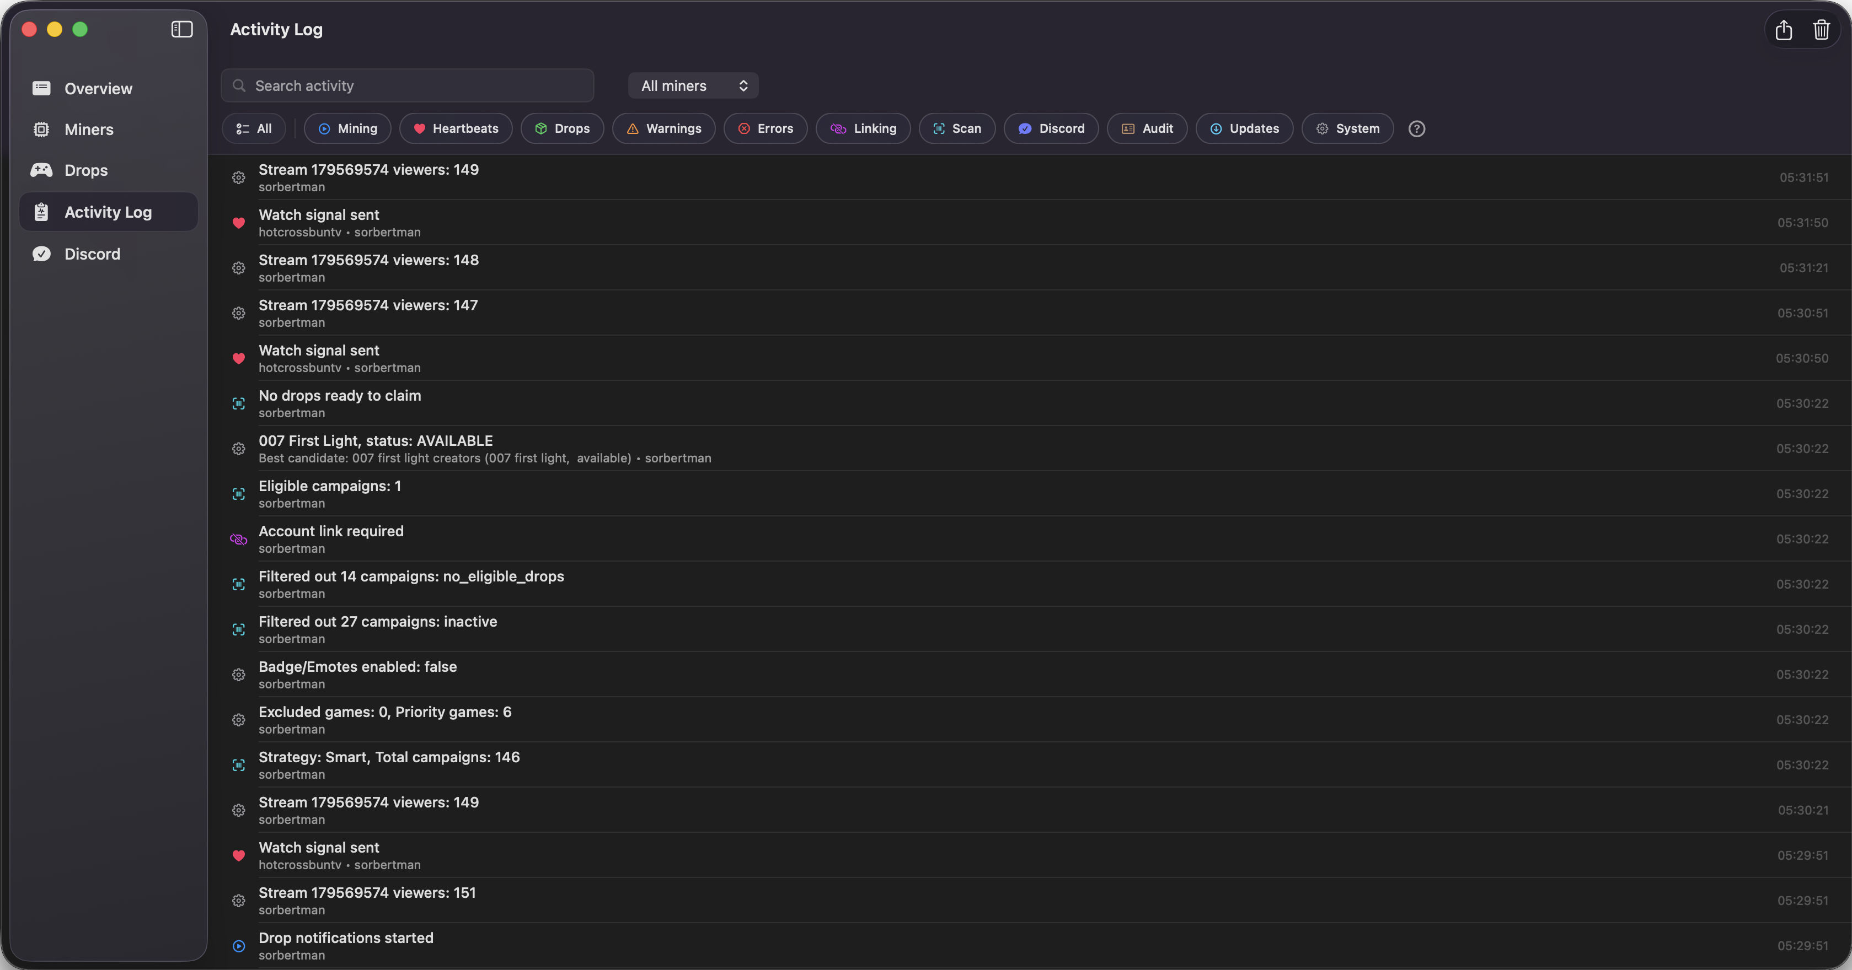Screen dimensions: 1852x970
Task: Click play icon beside Drop notifications started
Action: 239,946
